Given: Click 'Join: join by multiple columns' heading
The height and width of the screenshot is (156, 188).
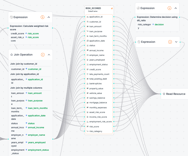Looking at the screenshot, I should (26, 88).
